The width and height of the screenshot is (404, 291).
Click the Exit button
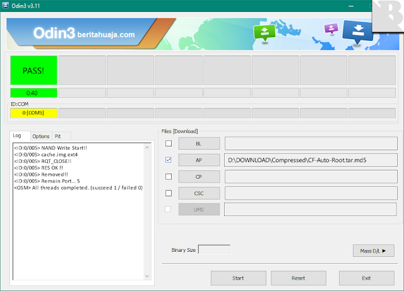366,278
